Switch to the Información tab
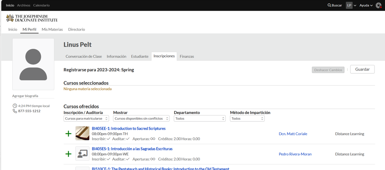 click(116, 57)
